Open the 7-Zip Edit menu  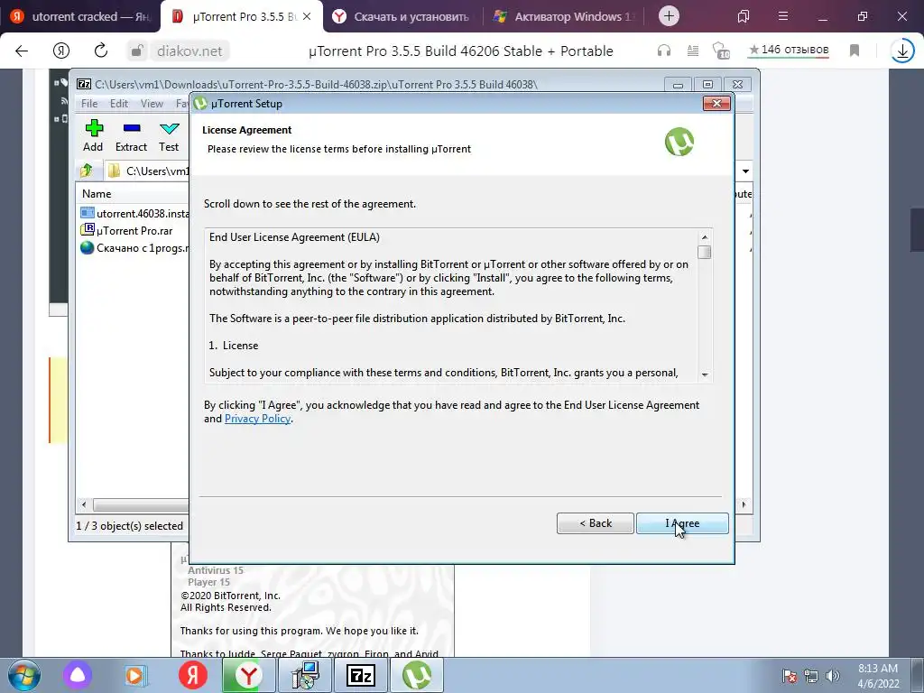coord(118,104)
